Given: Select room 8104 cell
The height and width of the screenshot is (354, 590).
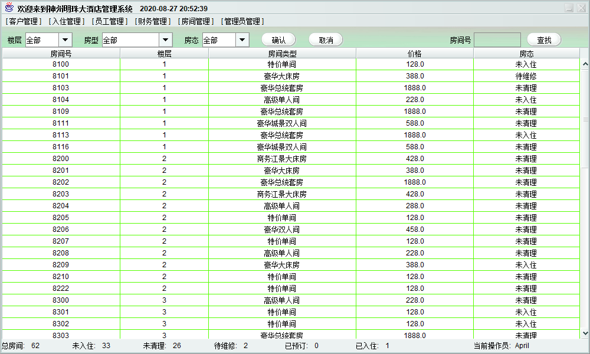Looking at the screenshot, I should click(61, 100).
